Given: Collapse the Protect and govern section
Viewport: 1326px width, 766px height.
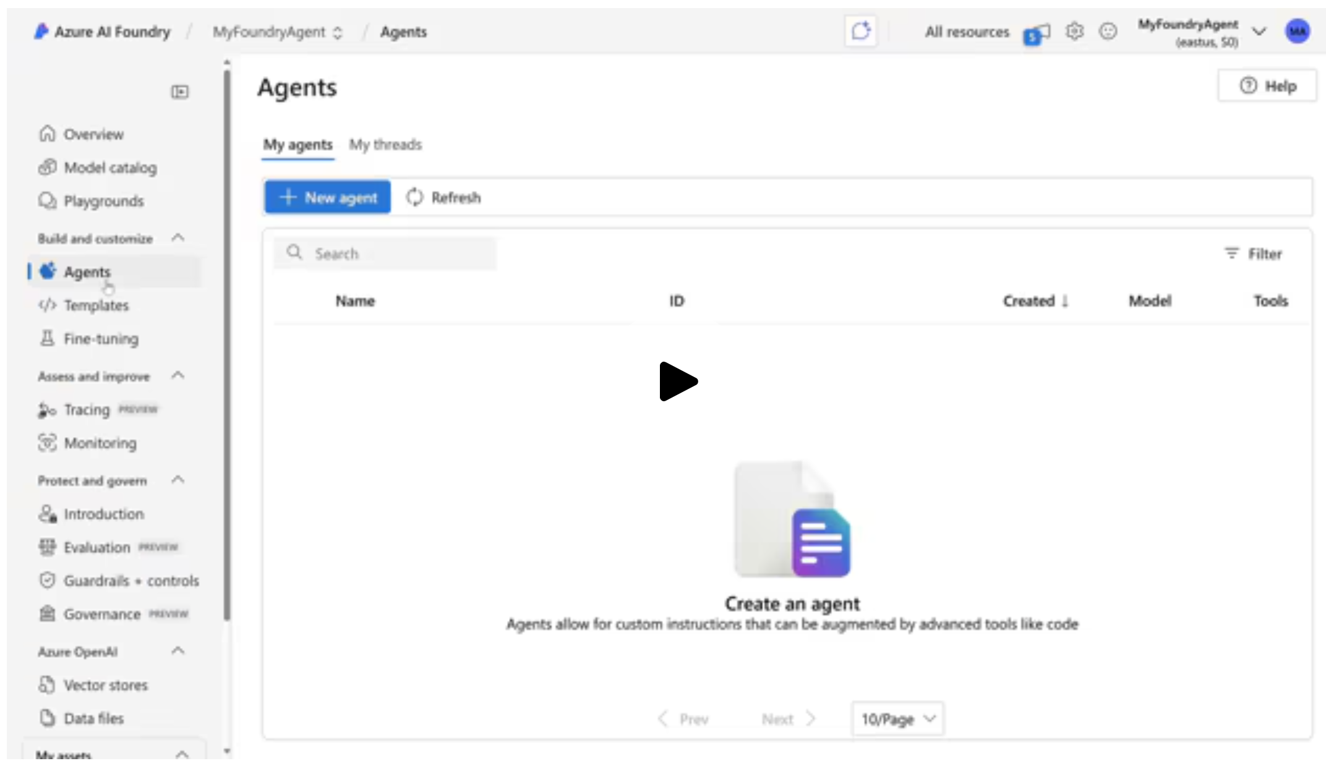Looking at the screenshot, I should pos(178,480).
